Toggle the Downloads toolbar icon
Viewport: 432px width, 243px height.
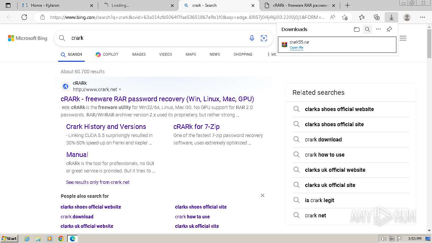[x=391, y=17]
